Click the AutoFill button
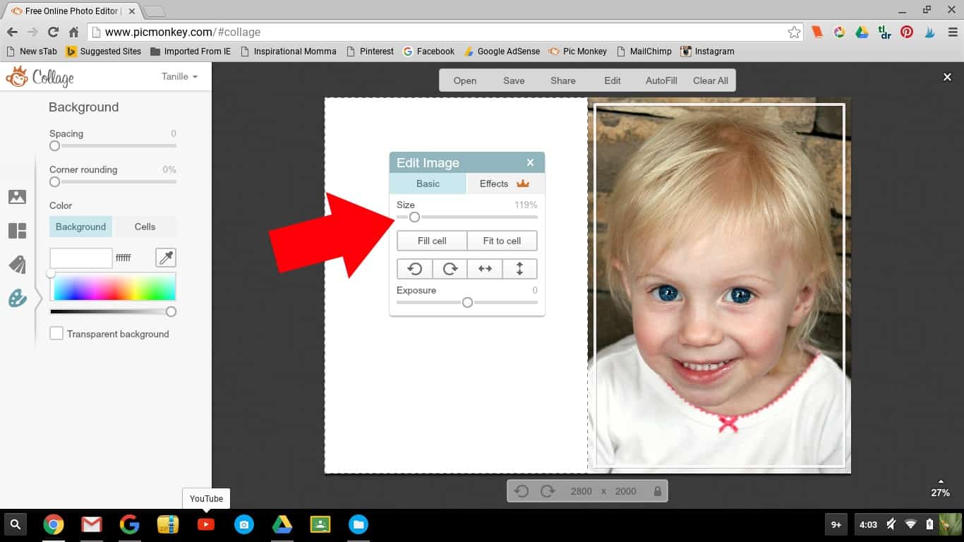 [661, 80]
